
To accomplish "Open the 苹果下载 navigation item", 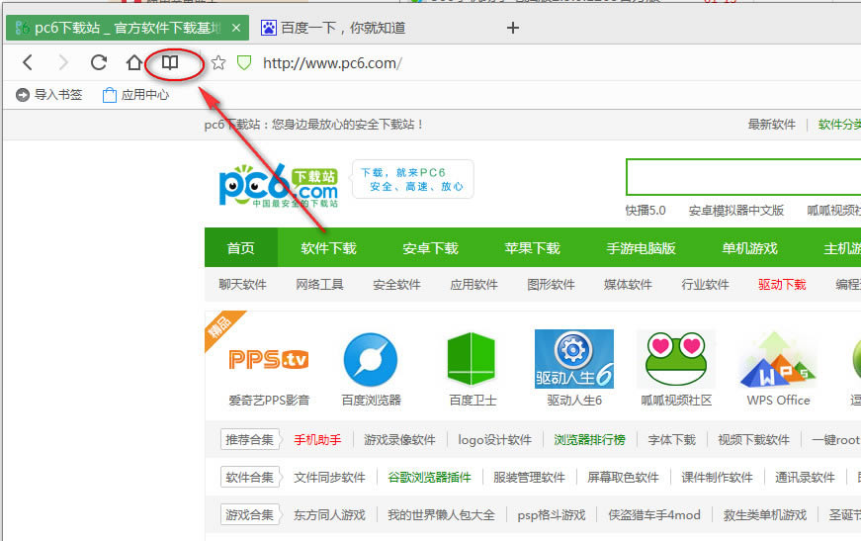I will pyautogui.click(x=532, y=248).
